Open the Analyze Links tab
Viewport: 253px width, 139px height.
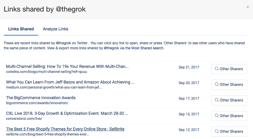pos(55,29)
